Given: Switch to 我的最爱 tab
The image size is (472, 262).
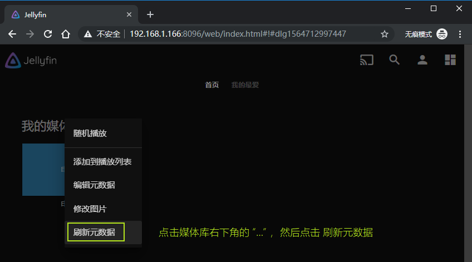Looking at the screenshot, I should point(245,85).
